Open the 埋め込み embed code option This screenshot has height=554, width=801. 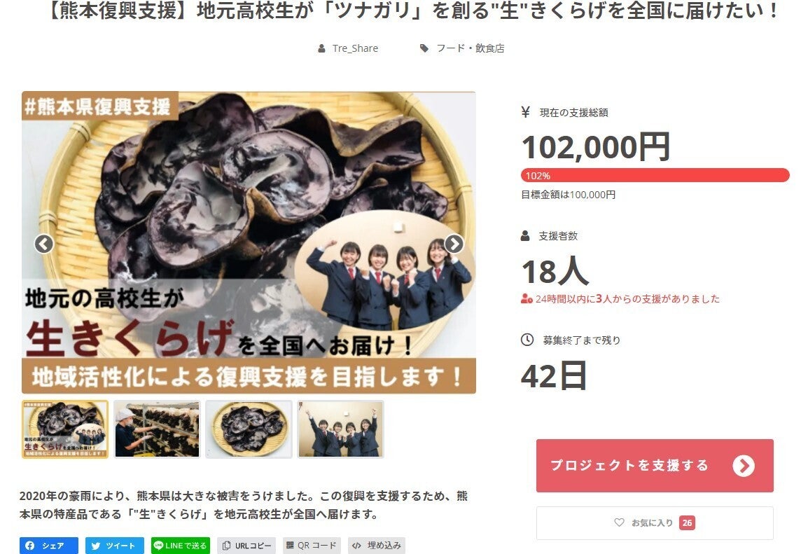tap(377, 546)
